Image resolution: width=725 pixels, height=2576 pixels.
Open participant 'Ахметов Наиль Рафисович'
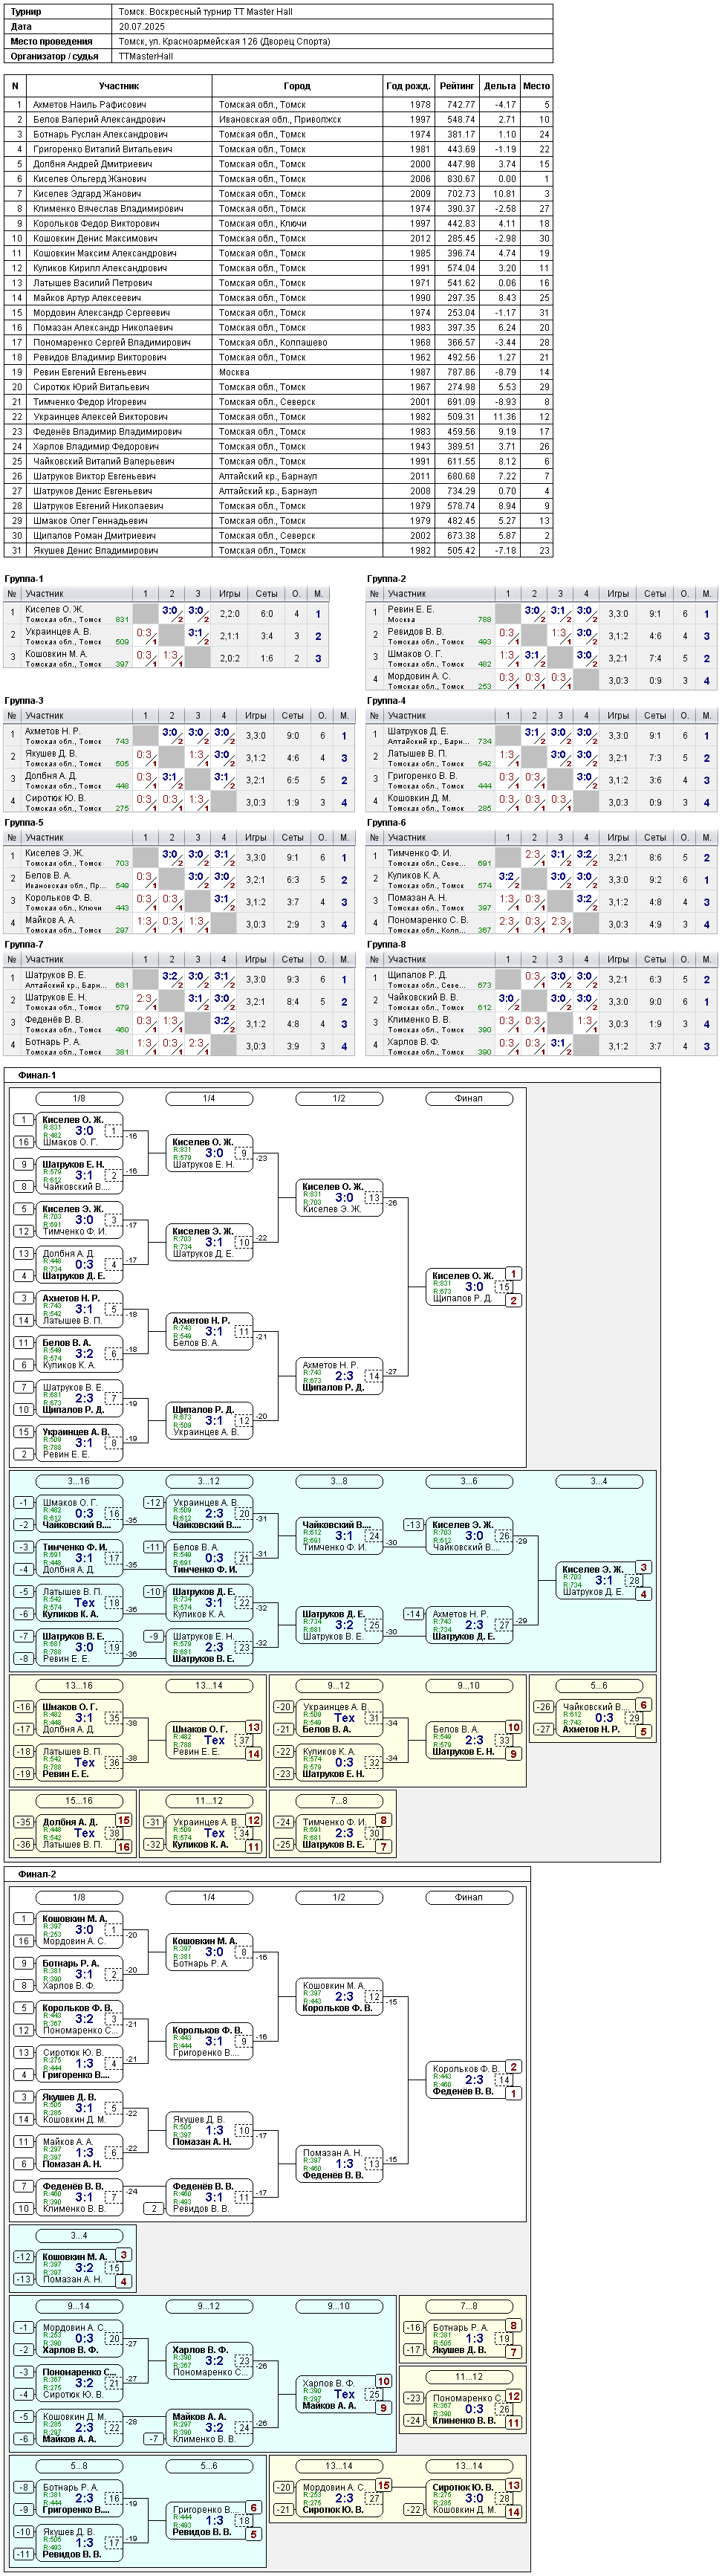click(89, 105)
